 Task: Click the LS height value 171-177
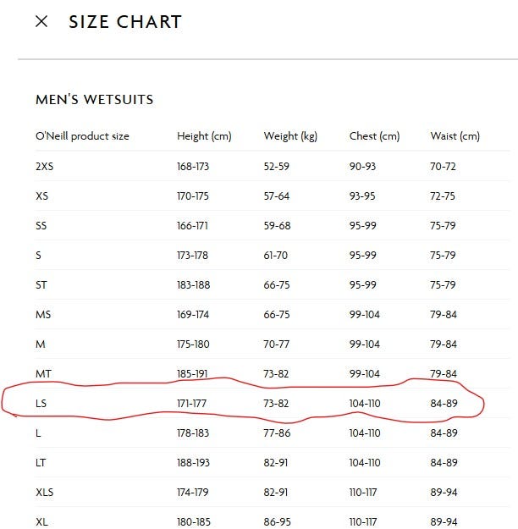[x=193, y=404]
